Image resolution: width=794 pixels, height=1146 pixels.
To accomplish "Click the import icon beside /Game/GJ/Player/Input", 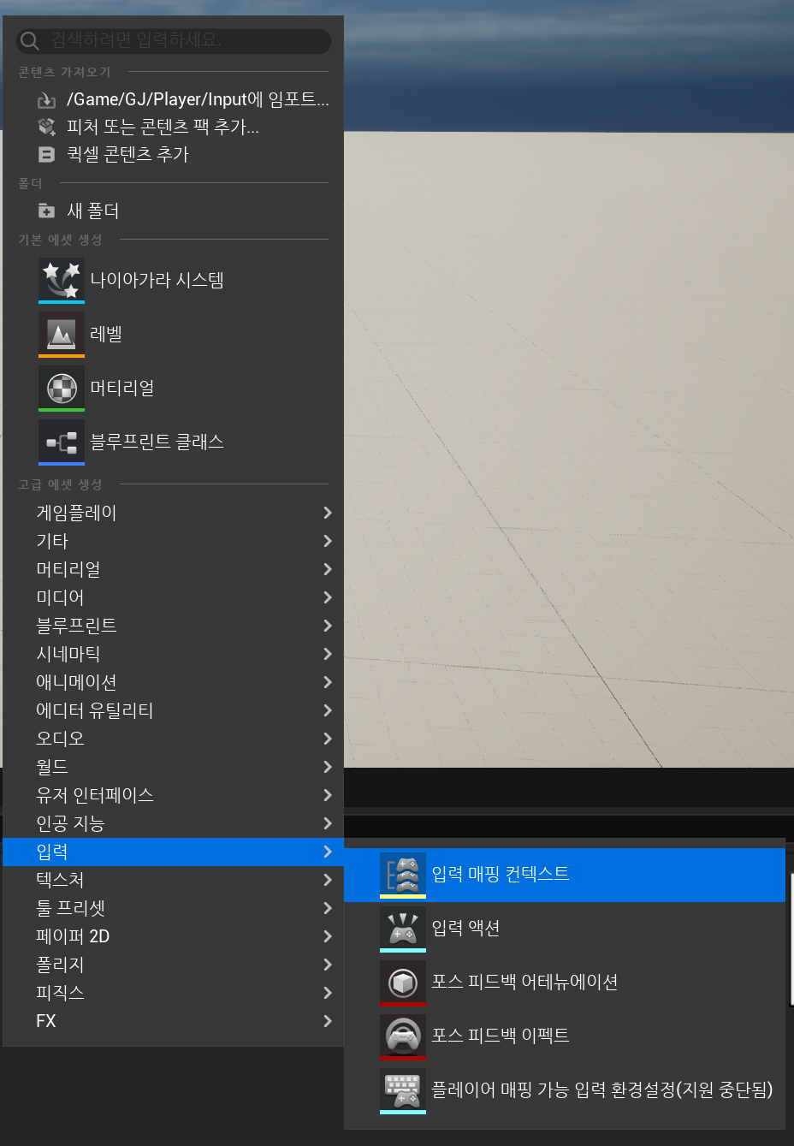I will [47, 100].
